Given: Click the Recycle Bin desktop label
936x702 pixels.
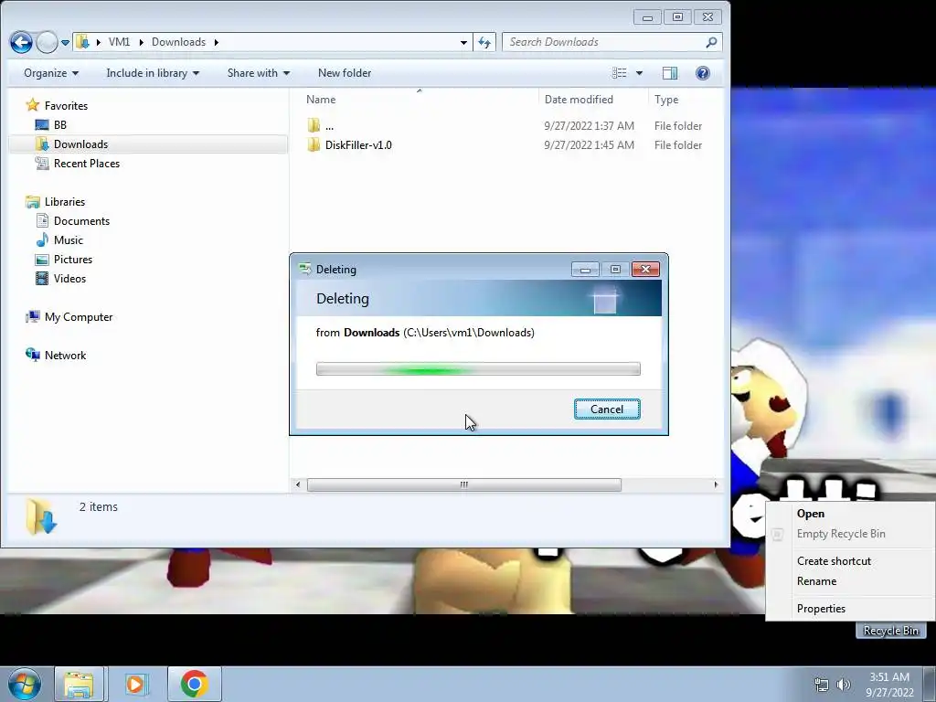Looking at the screenshot, I should 890,631.
